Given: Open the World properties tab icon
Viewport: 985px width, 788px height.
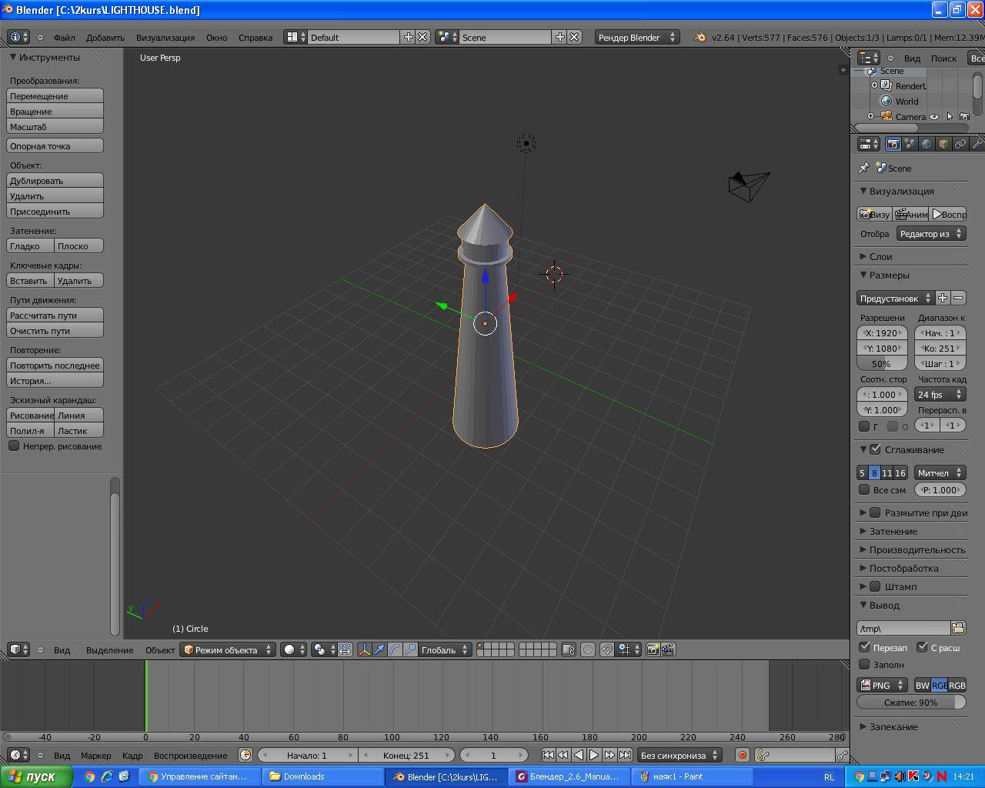Looking at the screenshot, I should coord(927,144).
